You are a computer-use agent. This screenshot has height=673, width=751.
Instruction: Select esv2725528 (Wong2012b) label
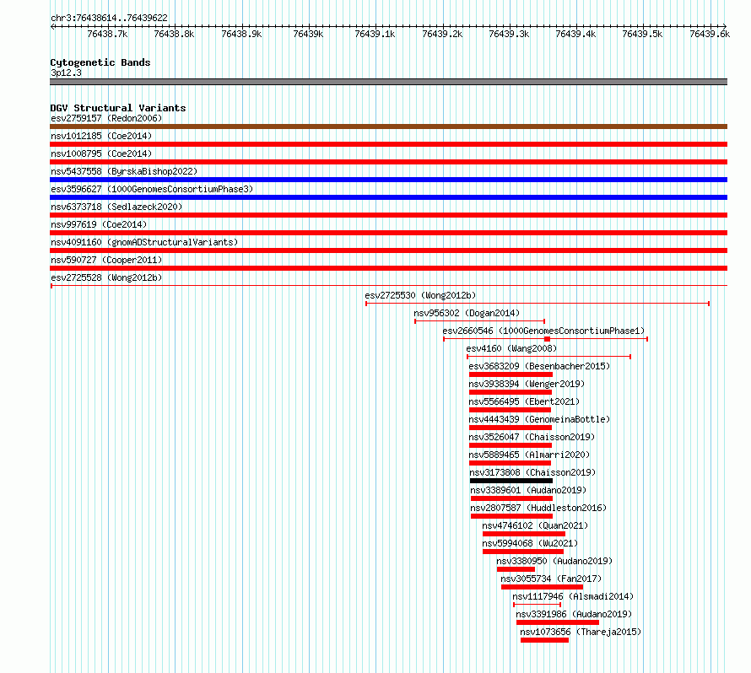click(x=106, y=277)
